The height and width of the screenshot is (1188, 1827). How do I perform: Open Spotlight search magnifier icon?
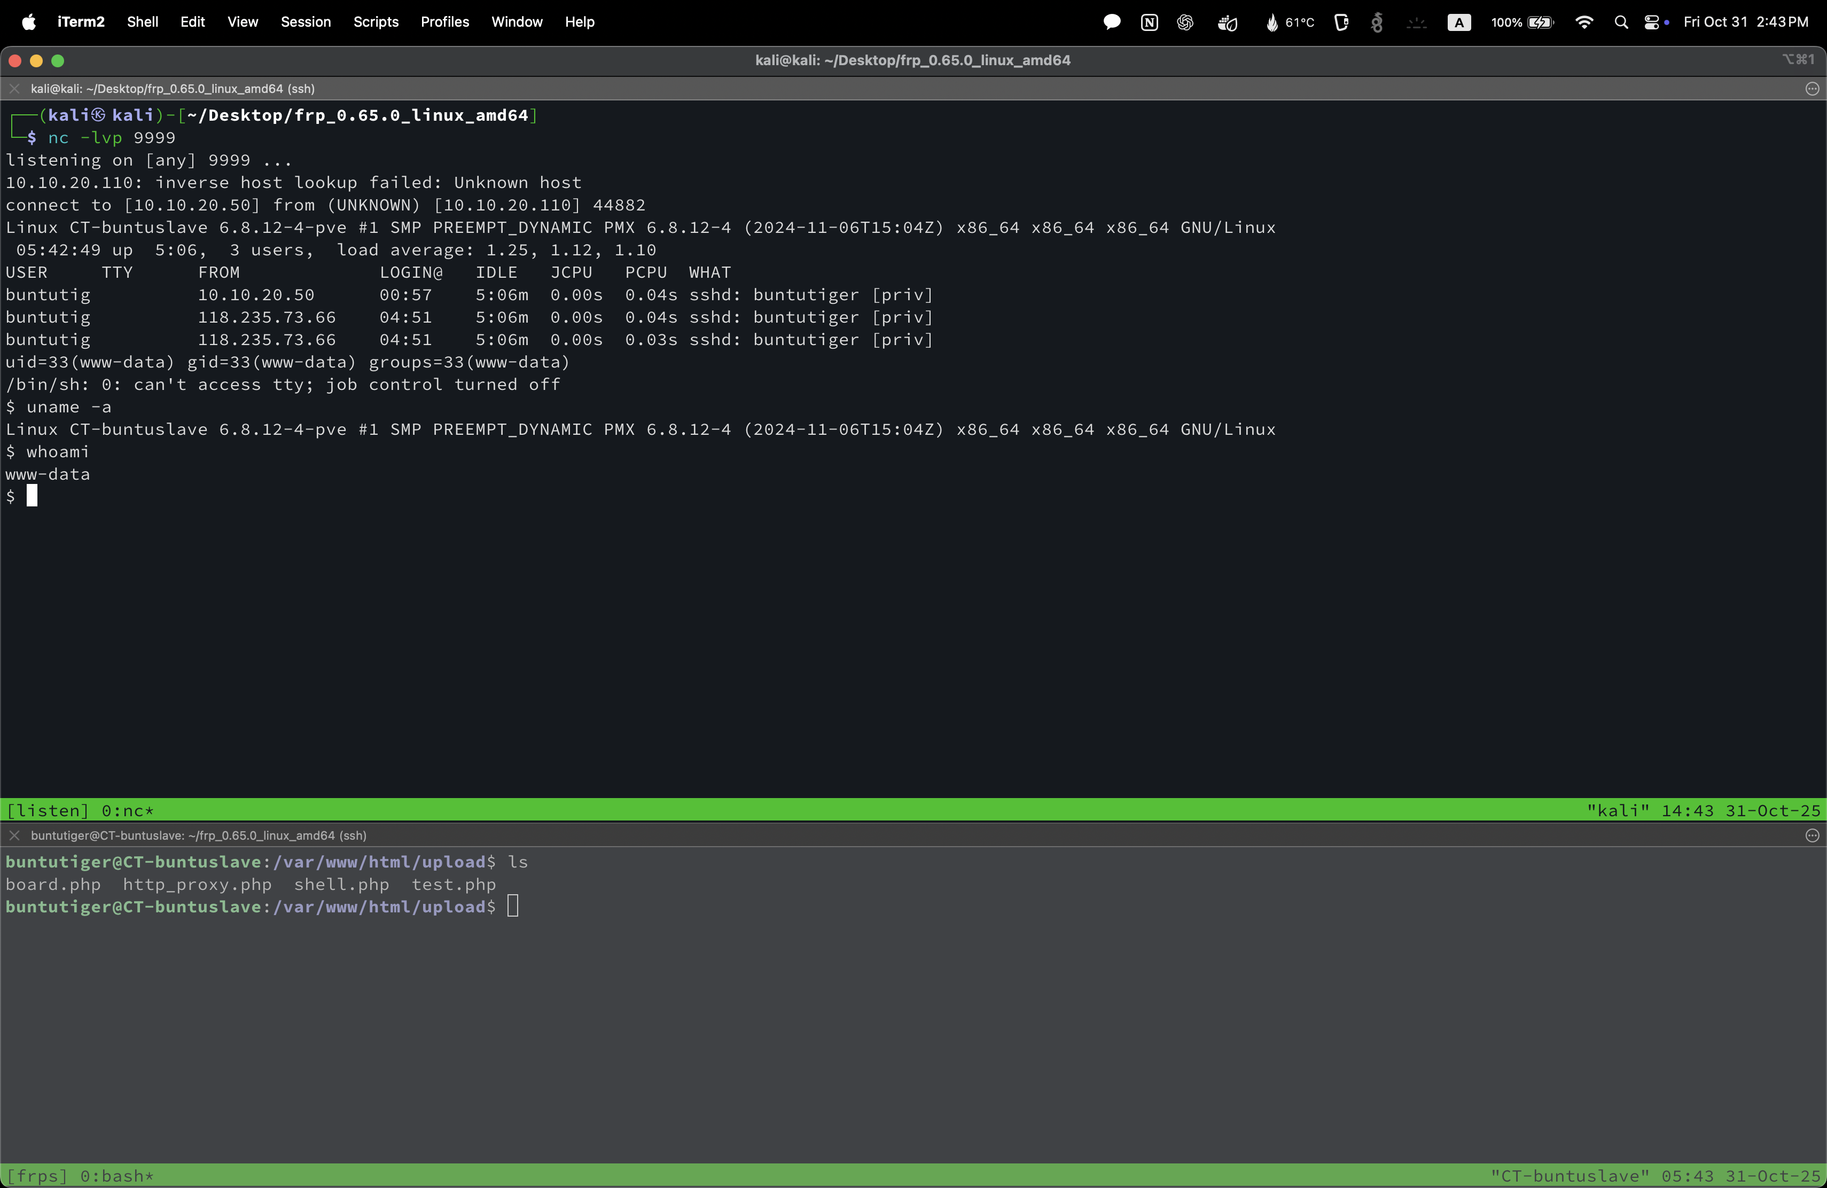click(1620, 22)
